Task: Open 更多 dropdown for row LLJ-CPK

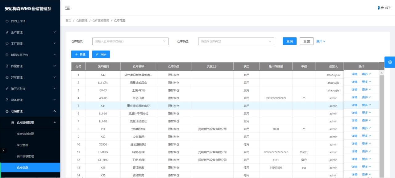Action: tap(366, 82)
